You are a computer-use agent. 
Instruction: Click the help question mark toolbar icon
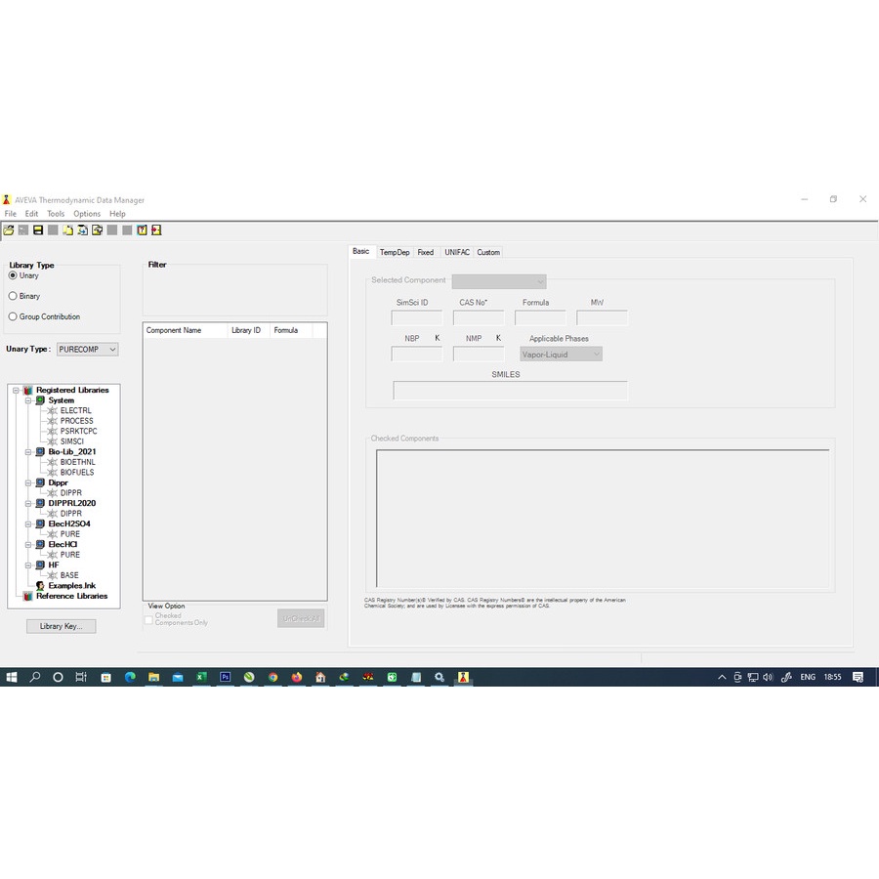(x=142, y=230)
